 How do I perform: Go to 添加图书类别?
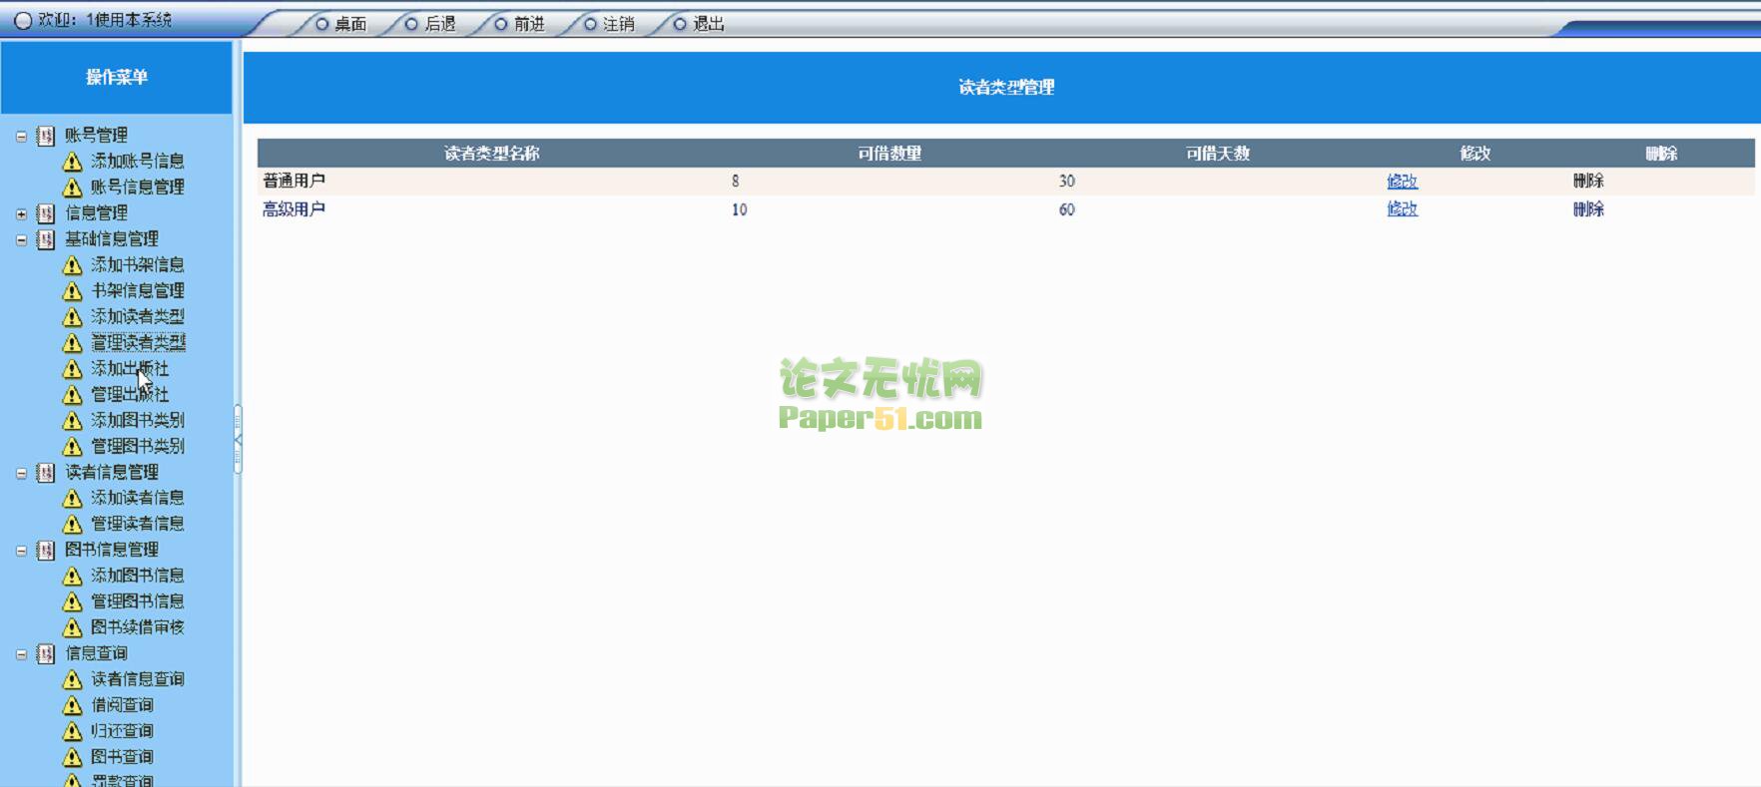(138, 420)
